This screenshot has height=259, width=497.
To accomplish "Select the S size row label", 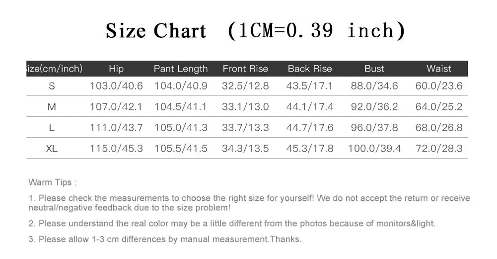I will tap(52, 86).
